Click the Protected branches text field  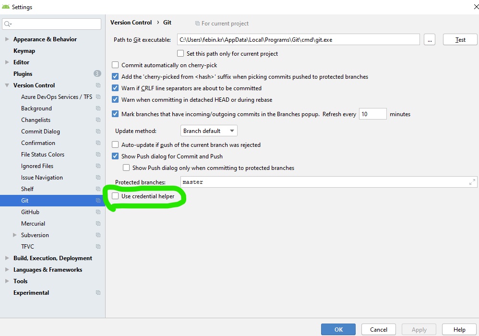point(329,182)
